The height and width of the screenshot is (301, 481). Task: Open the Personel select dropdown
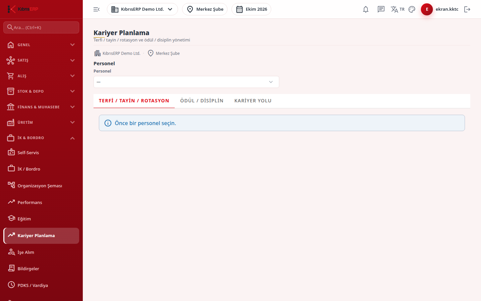(186, 82)
